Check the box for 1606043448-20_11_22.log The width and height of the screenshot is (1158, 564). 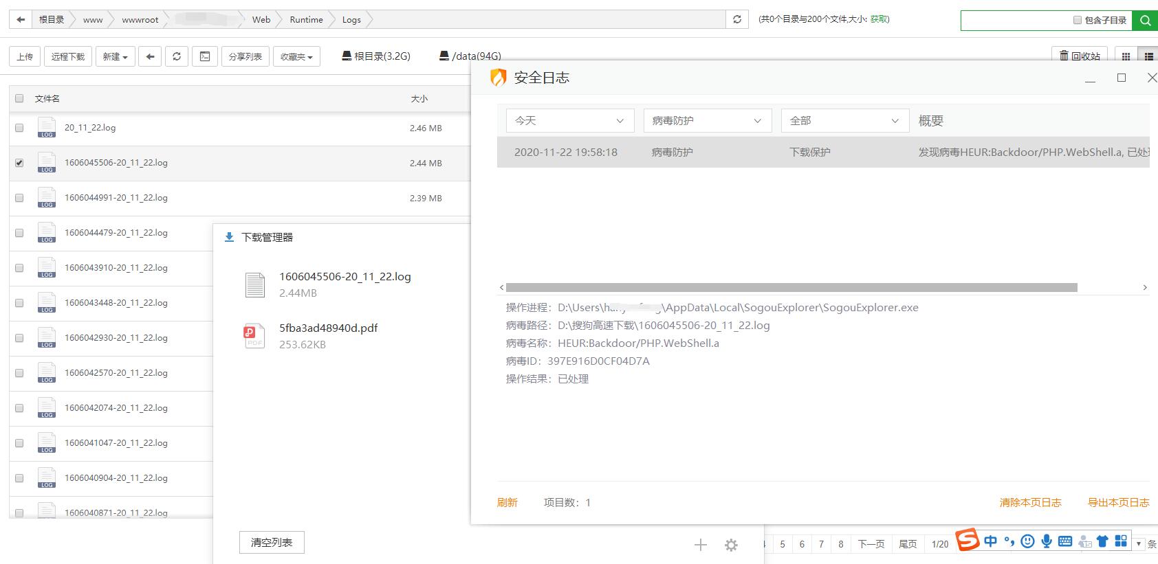pyautogui.click(x=19, y=303)
